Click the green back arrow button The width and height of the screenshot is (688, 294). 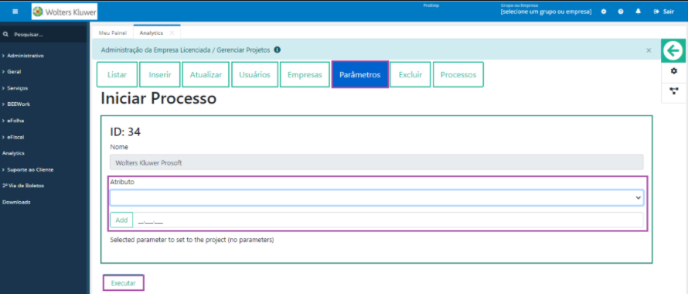tap(673, 51)
